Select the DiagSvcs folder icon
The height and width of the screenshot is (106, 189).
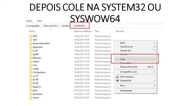[31, 87]
